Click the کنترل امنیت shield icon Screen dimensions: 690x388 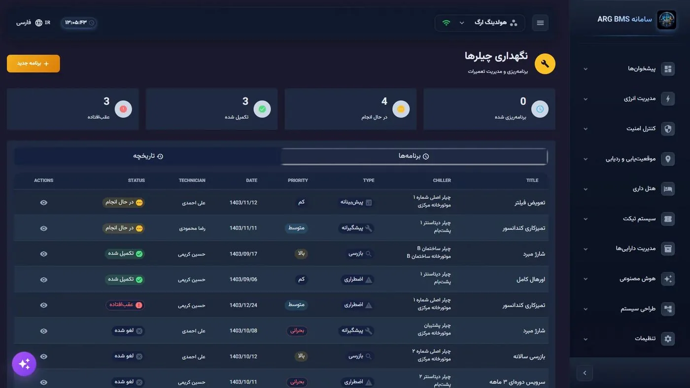[668, 129]
